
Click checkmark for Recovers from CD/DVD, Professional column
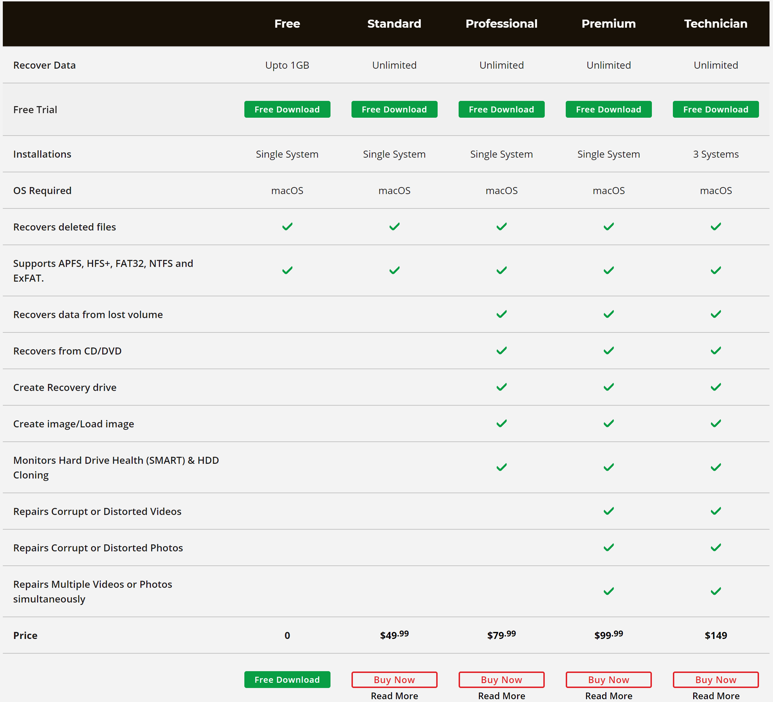pyautogui.click(x=502, y=351)
